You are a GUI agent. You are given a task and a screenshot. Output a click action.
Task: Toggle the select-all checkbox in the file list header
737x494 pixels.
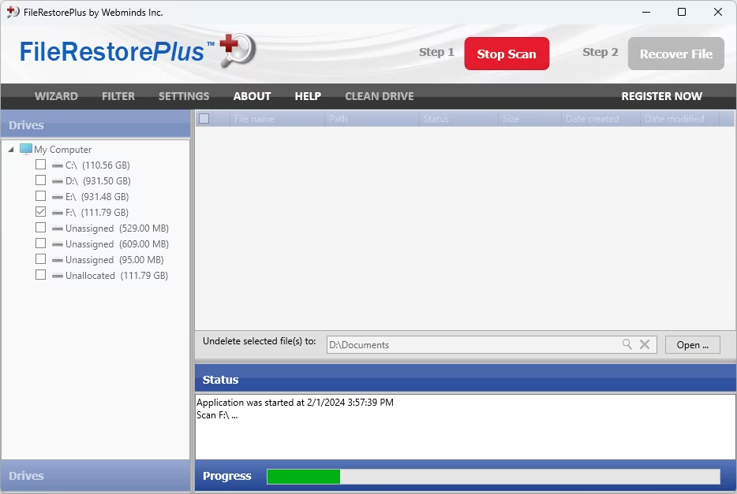[204, 119]
